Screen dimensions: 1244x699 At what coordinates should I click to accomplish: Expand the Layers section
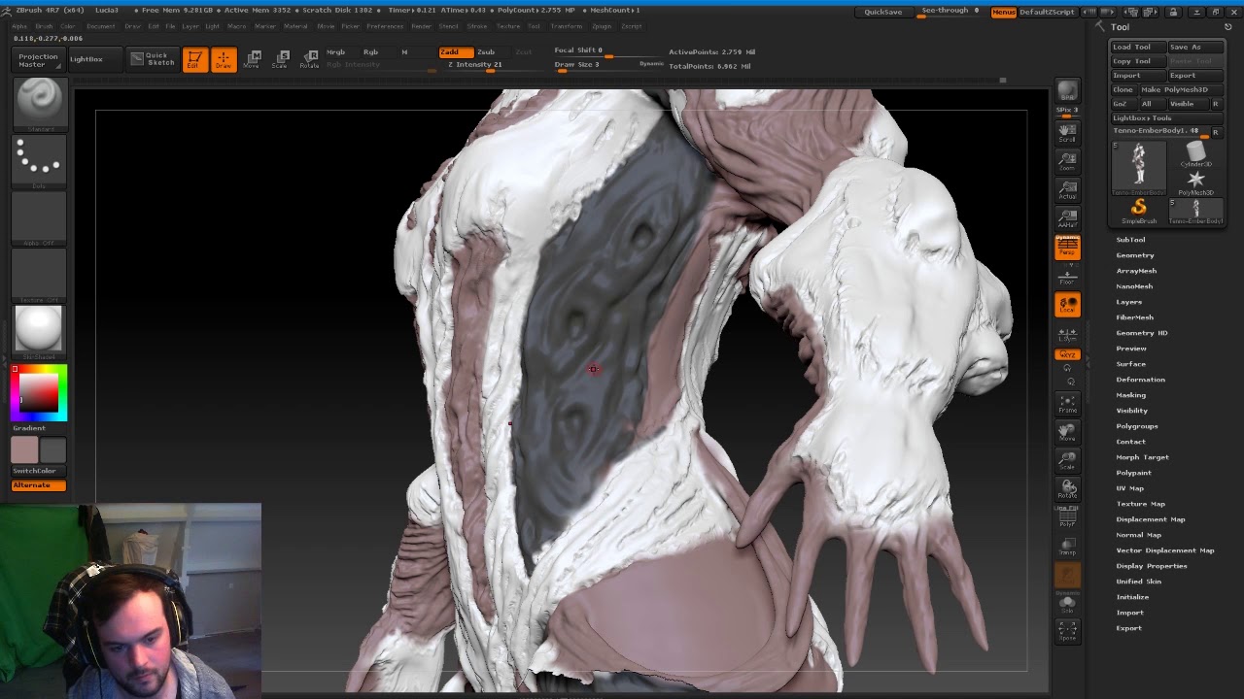1128,302
